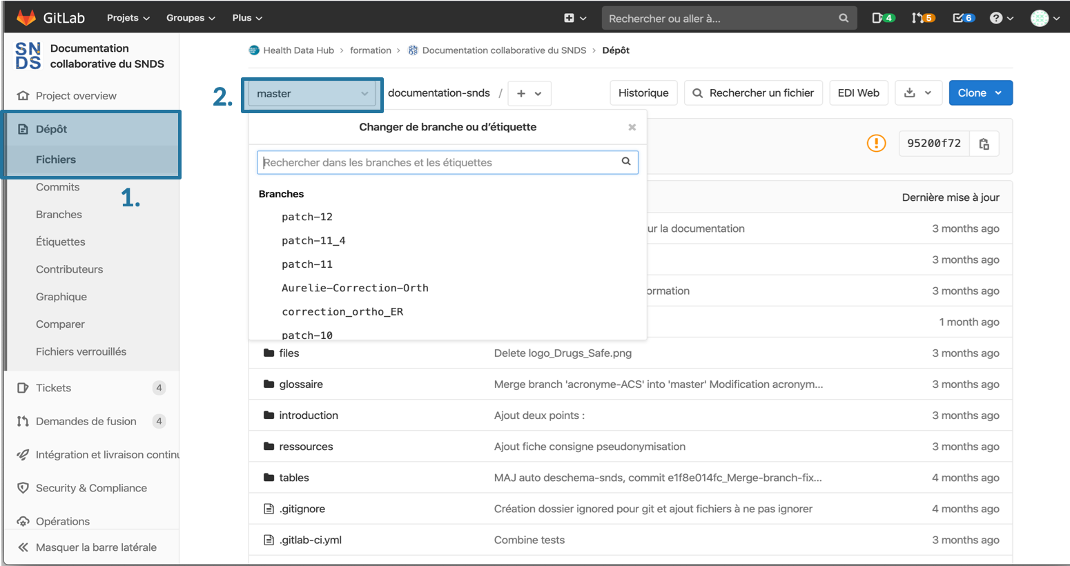Close the branch switcher popup
This screenshot has width=1070, height=566.
pos(632,127)
